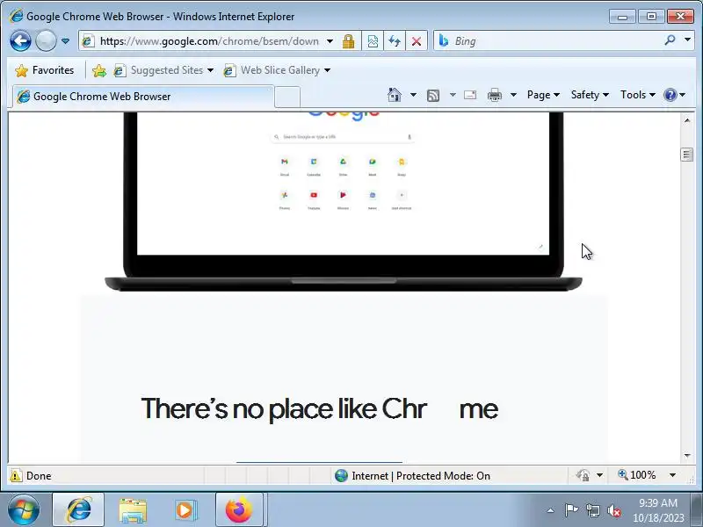The height and width of the screenshot is (527, 703).
Task: Click the address bar URL field
Action: coord(208,41)
